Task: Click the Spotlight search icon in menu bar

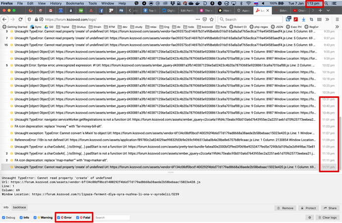Action: 326,3
